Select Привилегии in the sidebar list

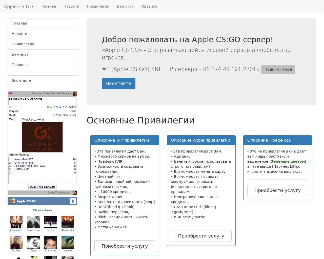43,44
